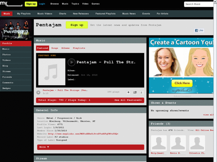Open New Releases tab

(x=81, y=14)
